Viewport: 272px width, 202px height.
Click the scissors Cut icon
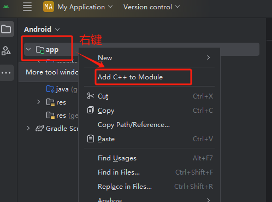91,96
